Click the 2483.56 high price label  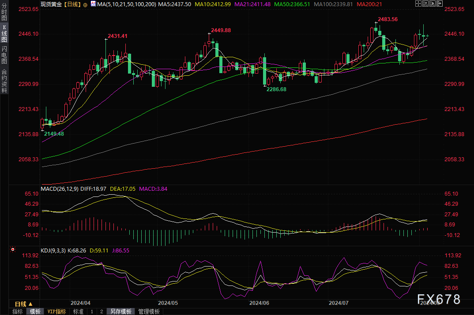coord(388,19)
